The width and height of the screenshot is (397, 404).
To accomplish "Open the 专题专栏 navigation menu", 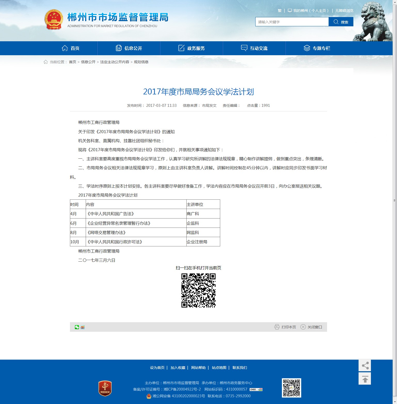I will tap(317, 48).
